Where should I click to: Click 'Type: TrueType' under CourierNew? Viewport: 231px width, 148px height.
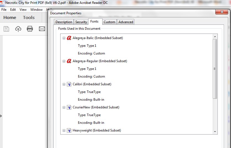89,115
